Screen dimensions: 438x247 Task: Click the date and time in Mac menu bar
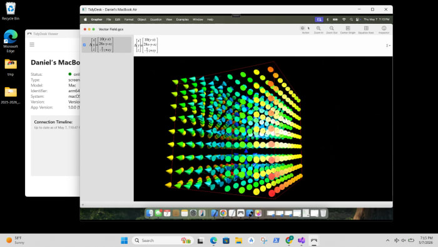376,19
